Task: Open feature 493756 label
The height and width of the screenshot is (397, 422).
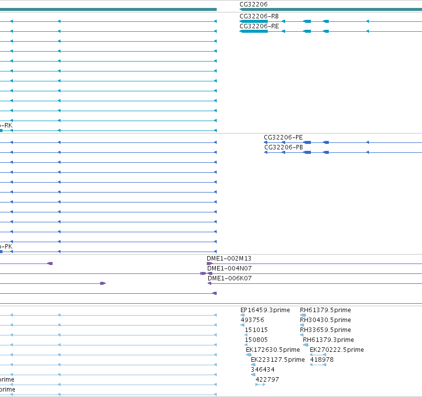Action: [x=252, y=320]
